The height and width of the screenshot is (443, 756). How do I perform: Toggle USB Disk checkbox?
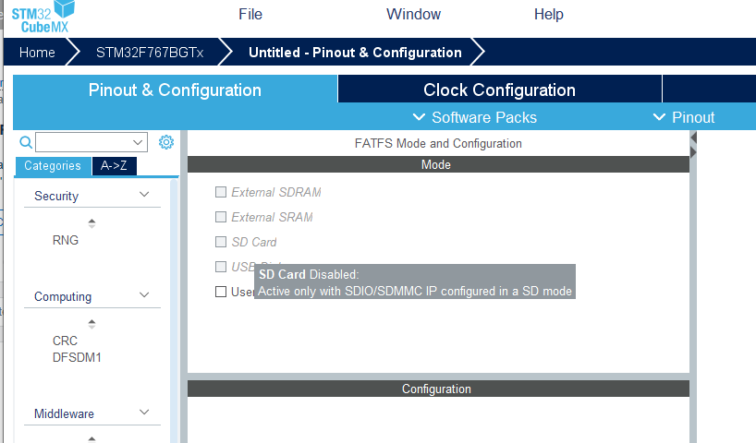(x=220, y=267)
